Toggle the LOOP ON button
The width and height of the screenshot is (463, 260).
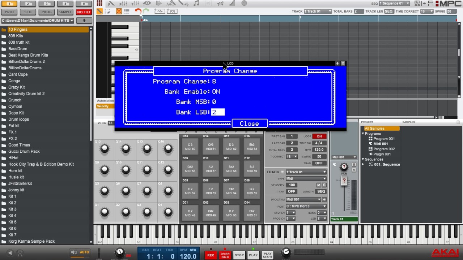(x=319, y=136)
